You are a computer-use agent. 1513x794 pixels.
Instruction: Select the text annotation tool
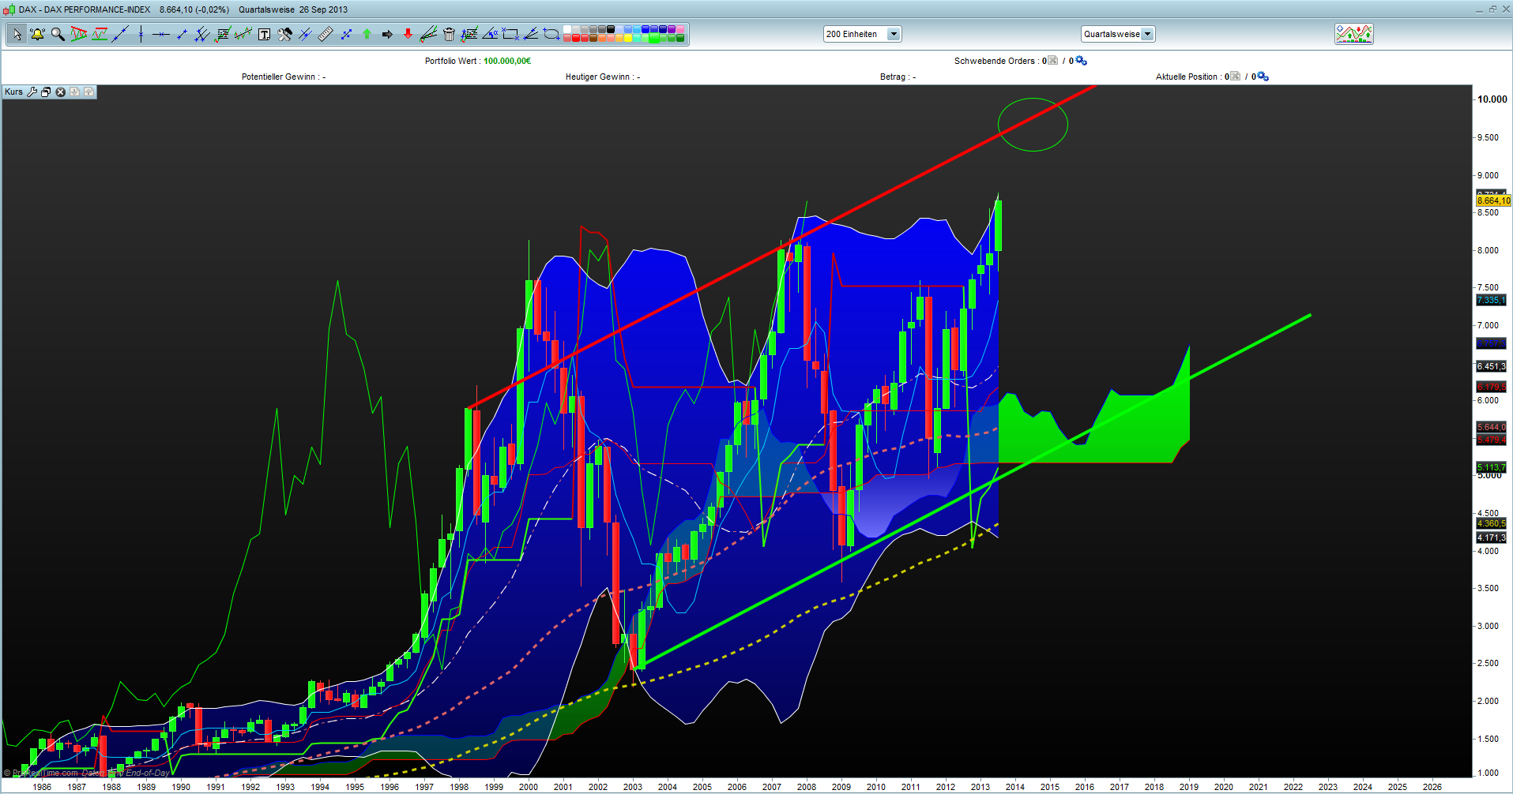point(264,34)
